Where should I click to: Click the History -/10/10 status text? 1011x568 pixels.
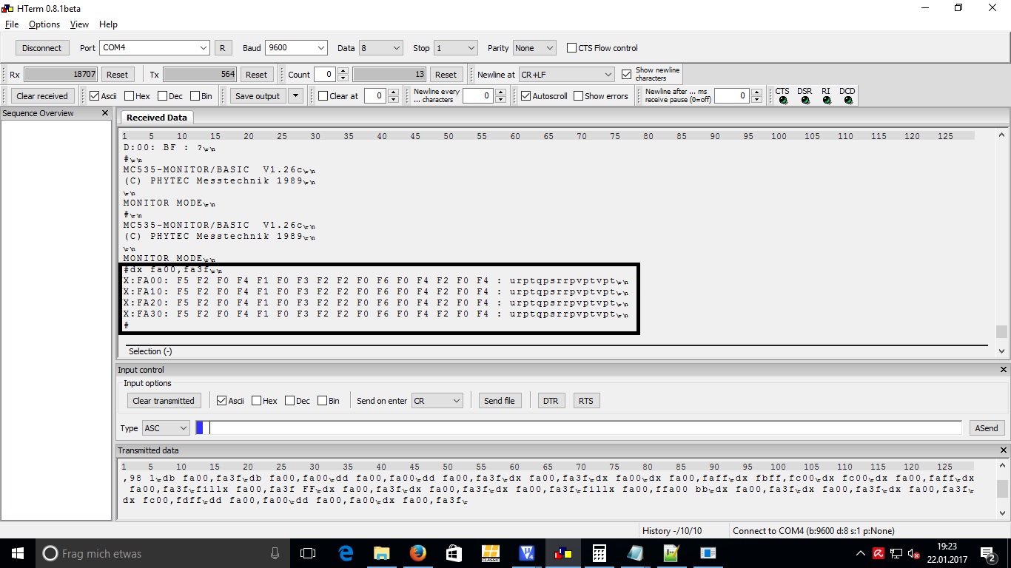click(x=672, y=531)
